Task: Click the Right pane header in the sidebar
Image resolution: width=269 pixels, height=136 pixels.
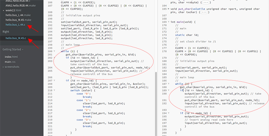Action: 6,32
